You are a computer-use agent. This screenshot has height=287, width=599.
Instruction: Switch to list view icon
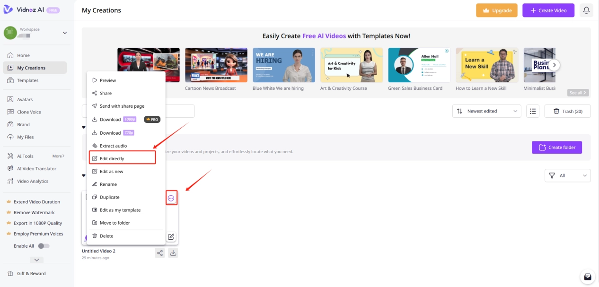pos(533,111)
